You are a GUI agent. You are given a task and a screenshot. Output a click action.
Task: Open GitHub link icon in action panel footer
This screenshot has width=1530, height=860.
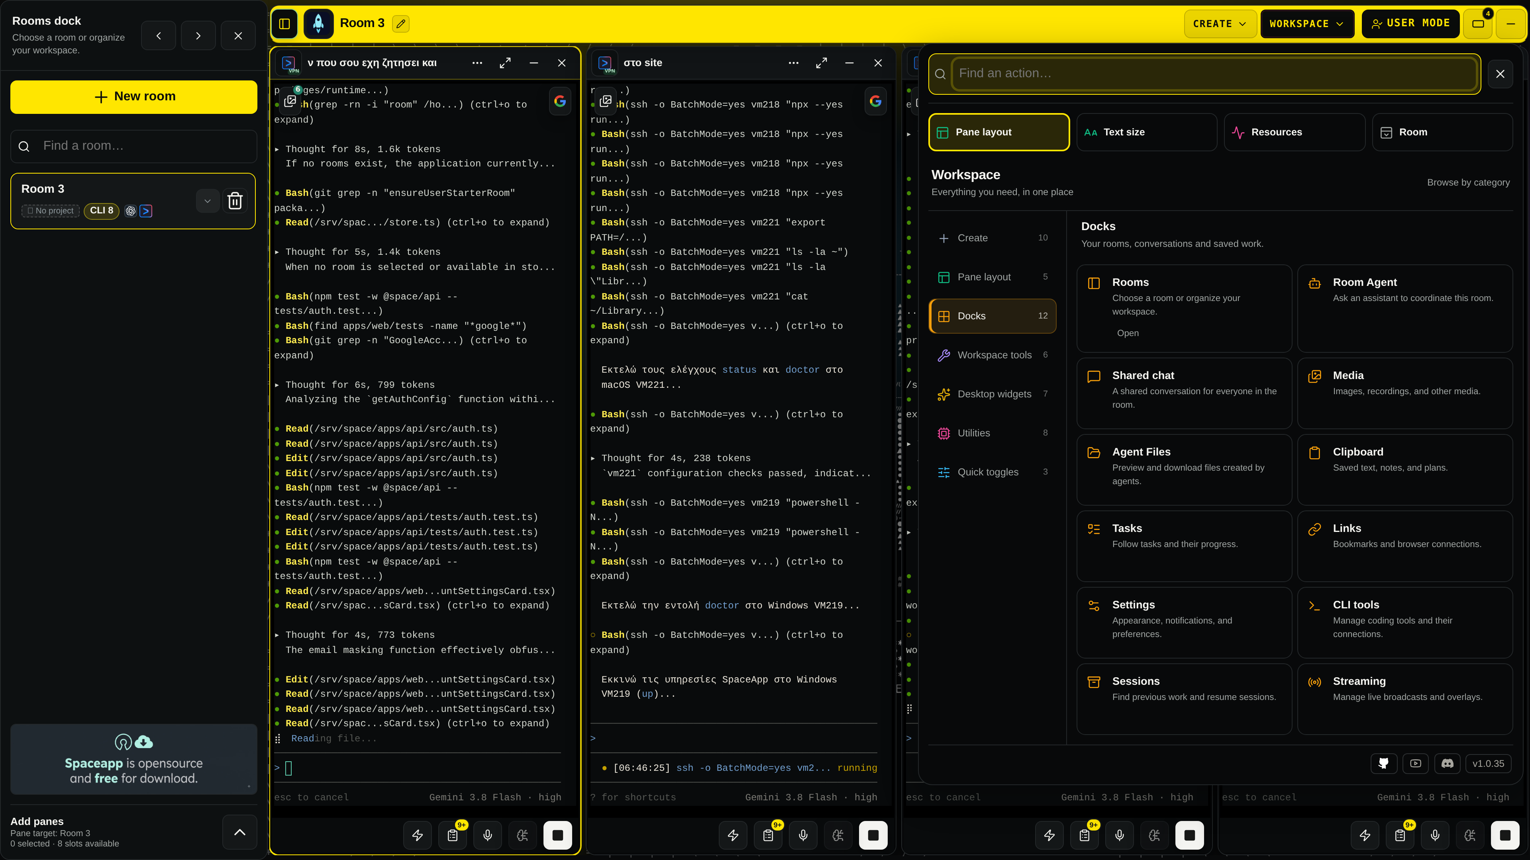click(x=1383, y=763)
